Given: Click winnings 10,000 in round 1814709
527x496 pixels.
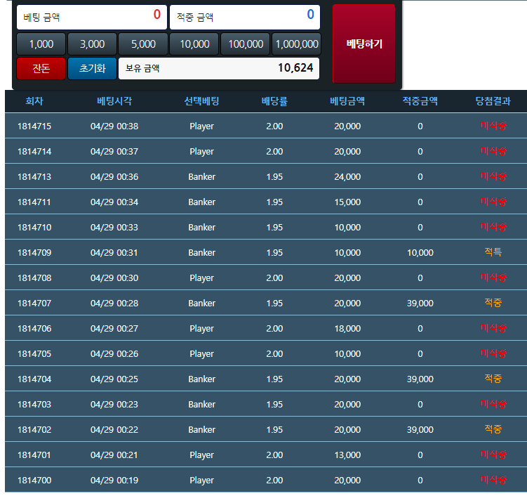Looking at the screenshot, I should pos(420,252).
